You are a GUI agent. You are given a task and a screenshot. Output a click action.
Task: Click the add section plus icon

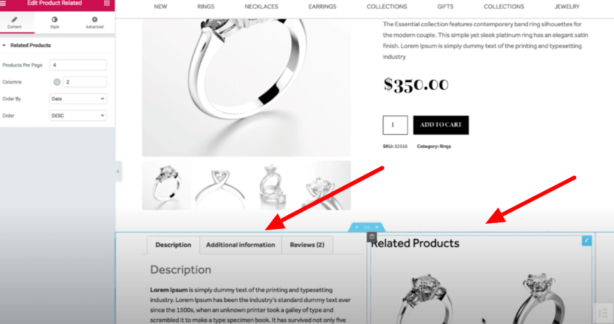coord(356,227)
